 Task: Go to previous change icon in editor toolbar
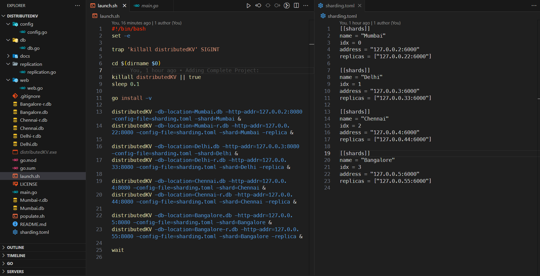coord(258,6)
